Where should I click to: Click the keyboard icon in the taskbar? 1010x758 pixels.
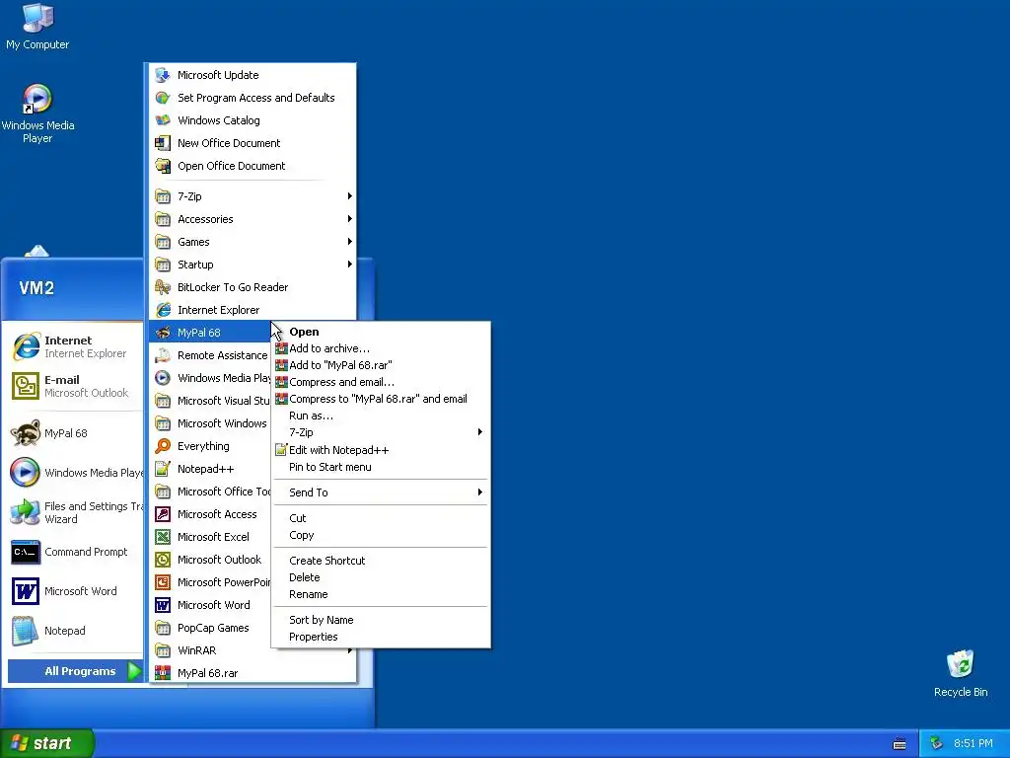coord(900,743)
